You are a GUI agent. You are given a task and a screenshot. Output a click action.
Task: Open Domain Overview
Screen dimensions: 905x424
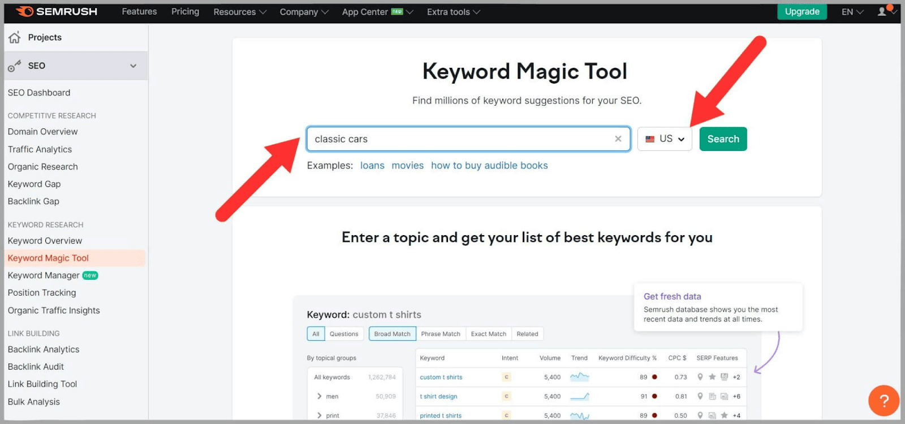coord(42,132)
